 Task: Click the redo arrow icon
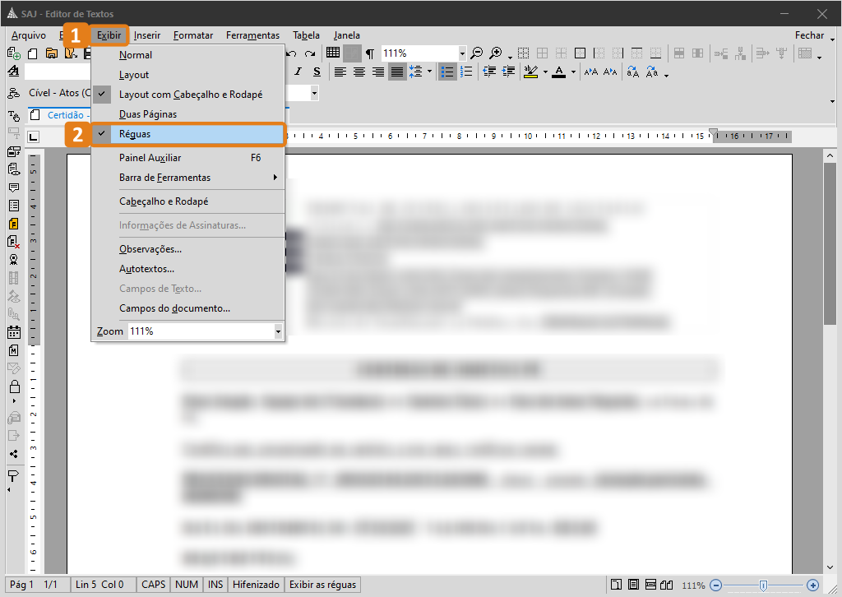310,53
